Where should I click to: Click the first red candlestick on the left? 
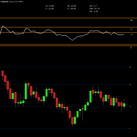(2, 73)
